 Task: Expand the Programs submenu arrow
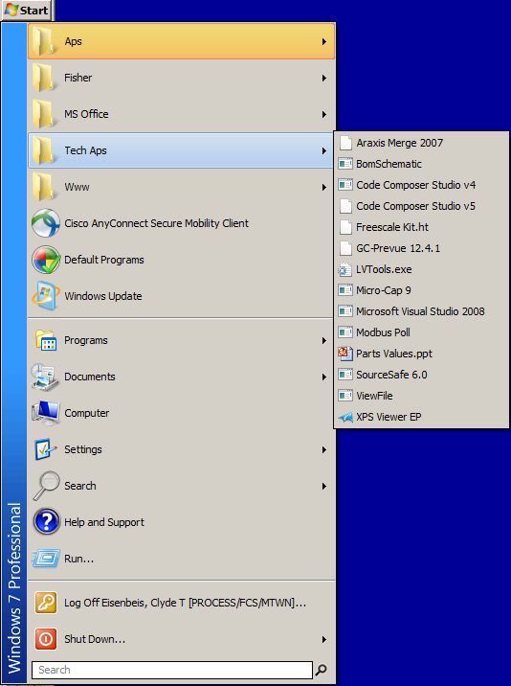[x=323, y=340]
